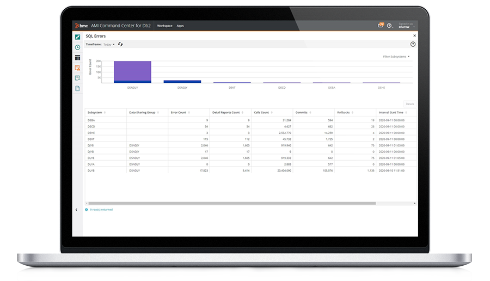
Task: Open the dashboard layout icon in sidebar
Action: (x=77, y=58)
